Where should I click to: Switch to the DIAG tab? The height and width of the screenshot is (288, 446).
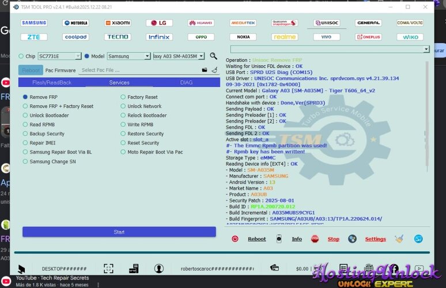[186, 82]
